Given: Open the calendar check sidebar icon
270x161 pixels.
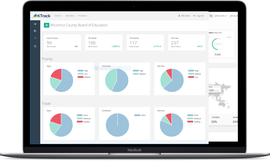Looking at the screenshot, I should tap(35, 46).
